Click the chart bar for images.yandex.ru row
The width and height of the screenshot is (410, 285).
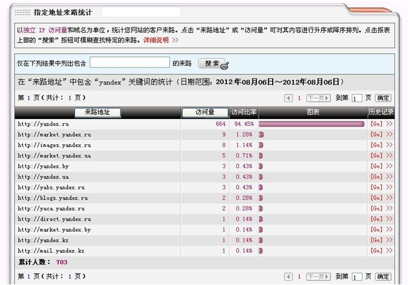pyautogui.click(x=261, y=145)
